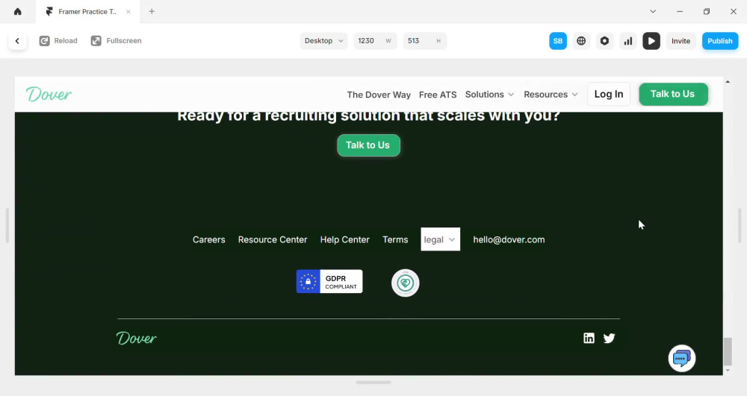Click the scrollbar up arrow
This screenshot has width=747, height=396.
point(728,82)
